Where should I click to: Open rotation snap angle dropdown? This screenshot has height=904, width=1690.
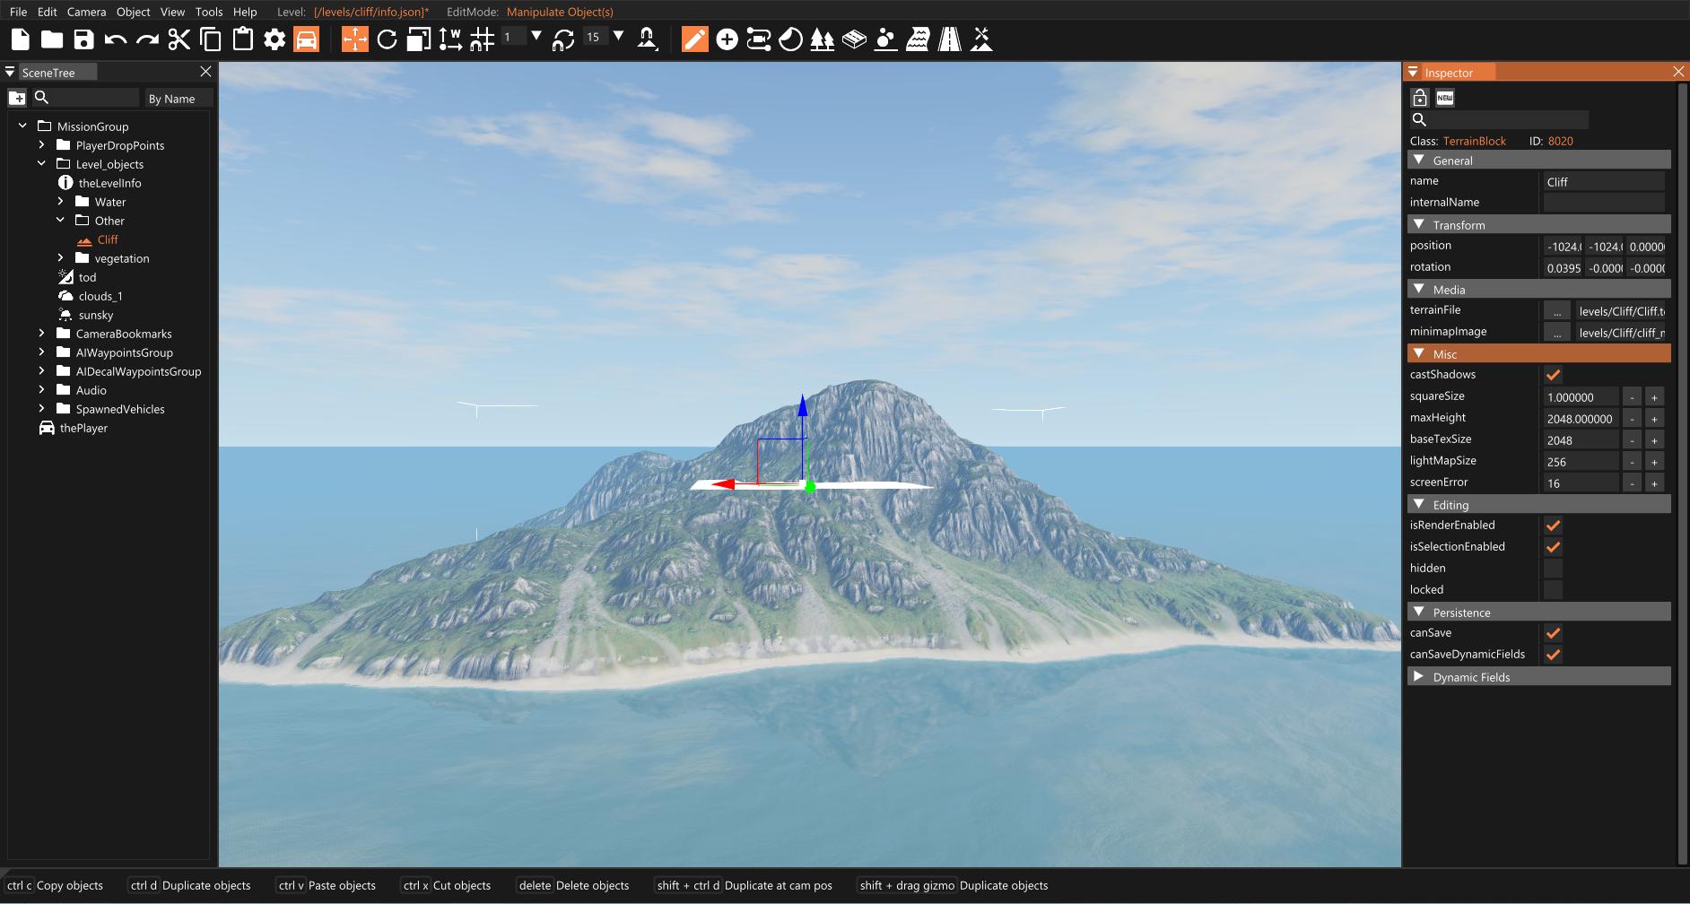click(x=618, y=37)
